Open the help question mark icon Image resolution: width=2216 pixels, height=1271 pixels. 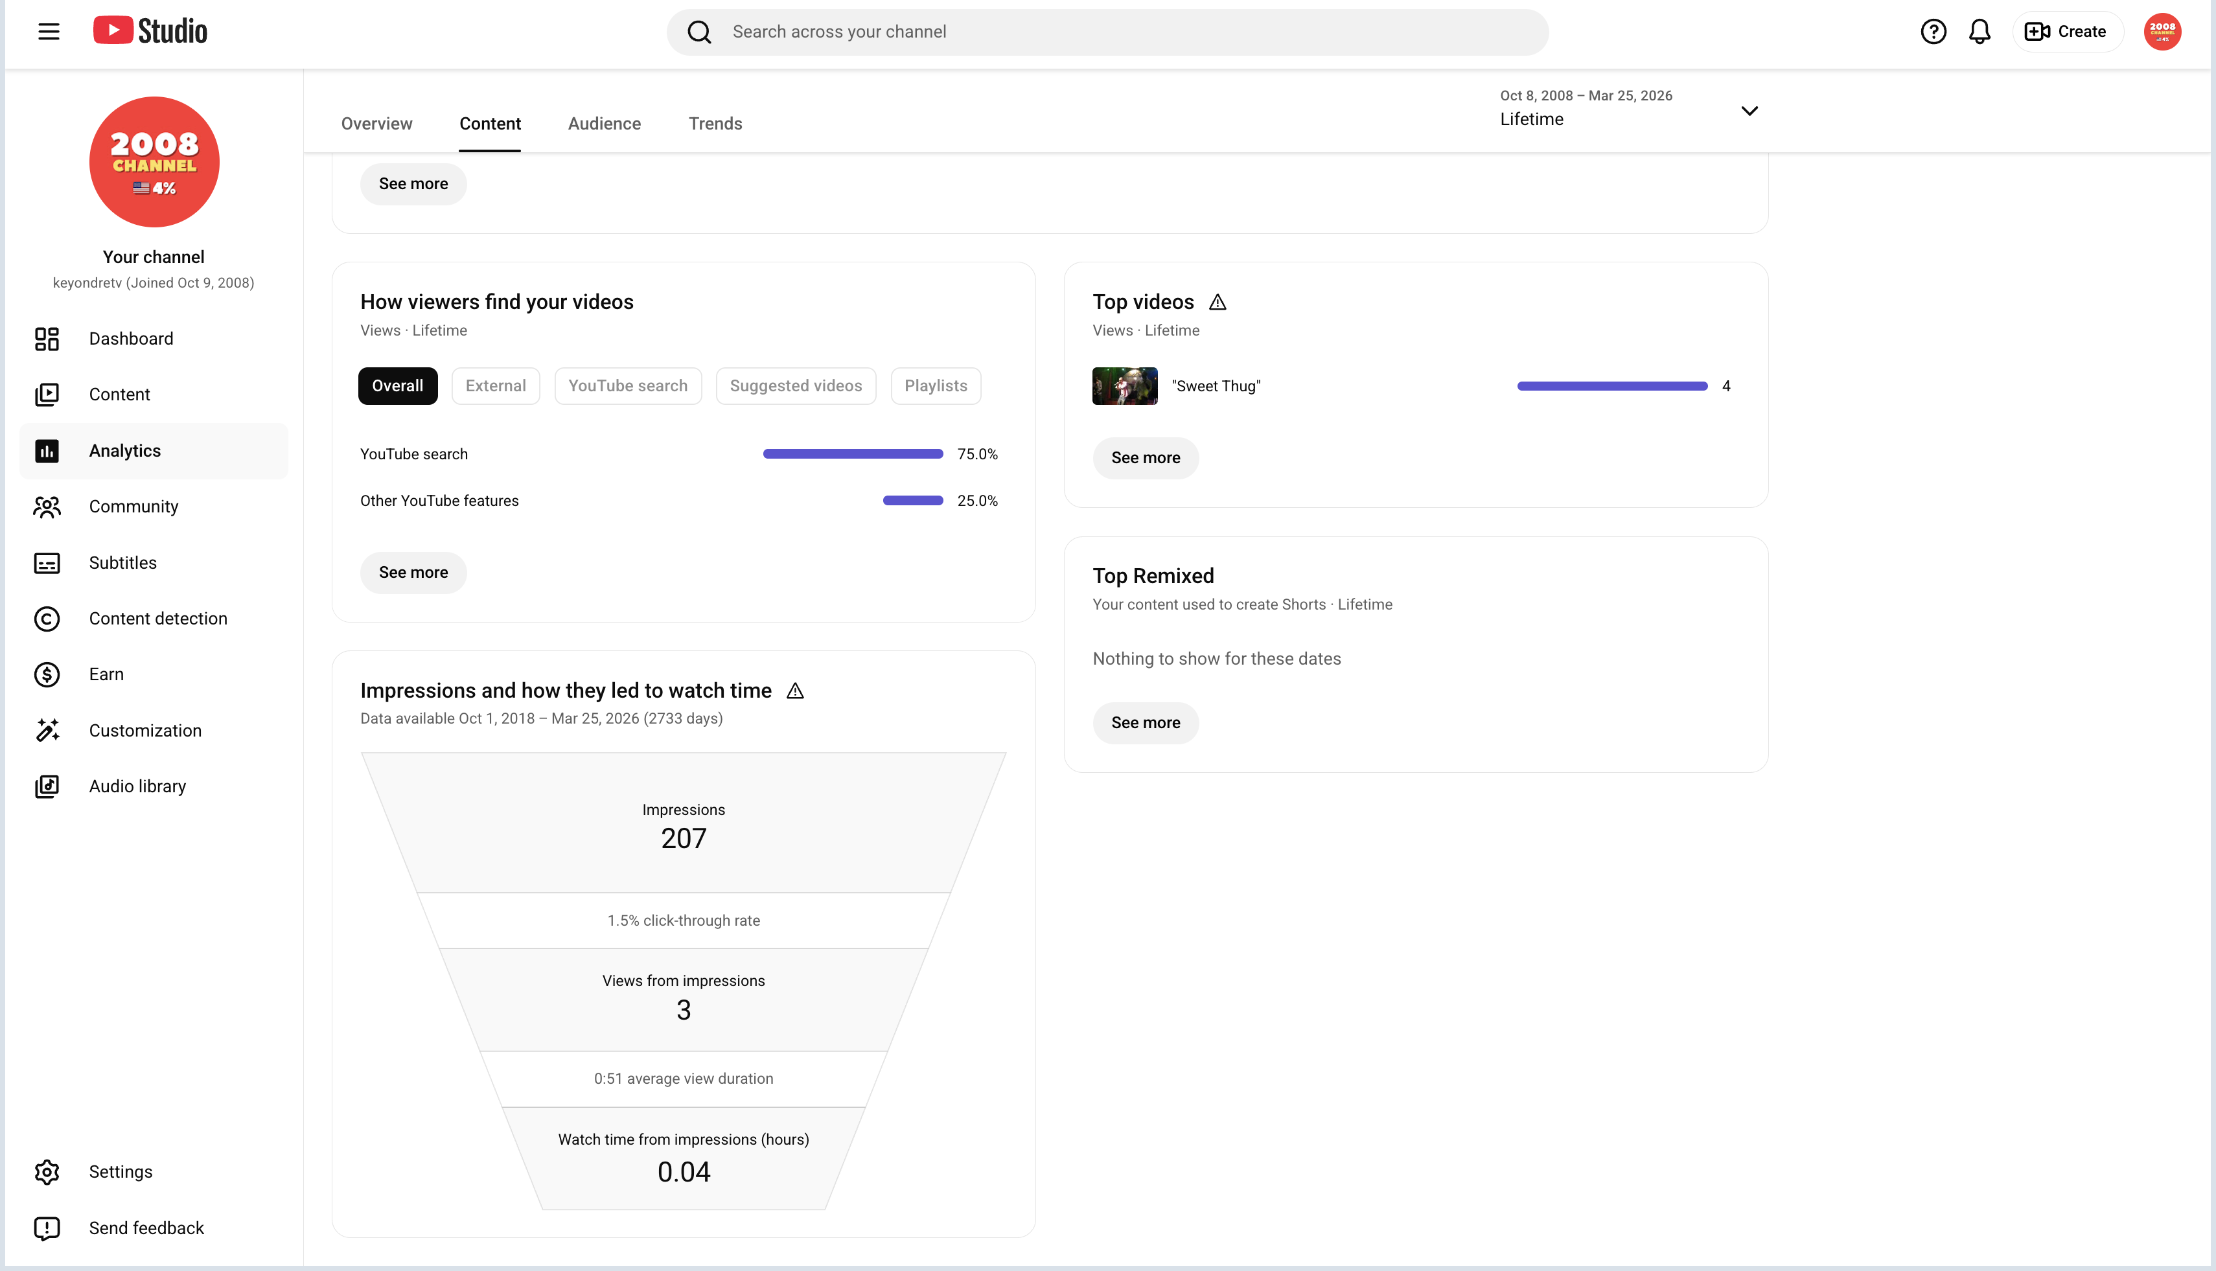point(1933,32)
